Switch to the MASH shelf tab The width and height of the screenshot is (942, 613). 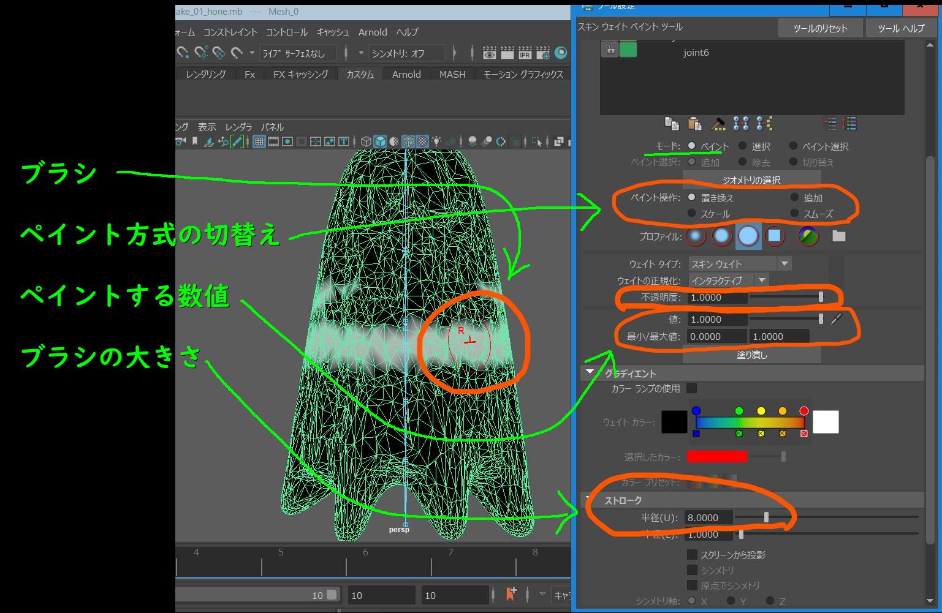click(452, 74)
